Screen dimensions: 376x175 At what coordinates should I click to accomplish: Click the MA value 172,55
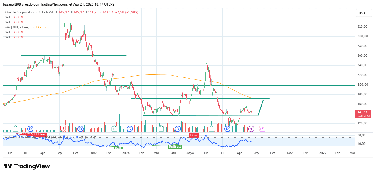[41, 27]
